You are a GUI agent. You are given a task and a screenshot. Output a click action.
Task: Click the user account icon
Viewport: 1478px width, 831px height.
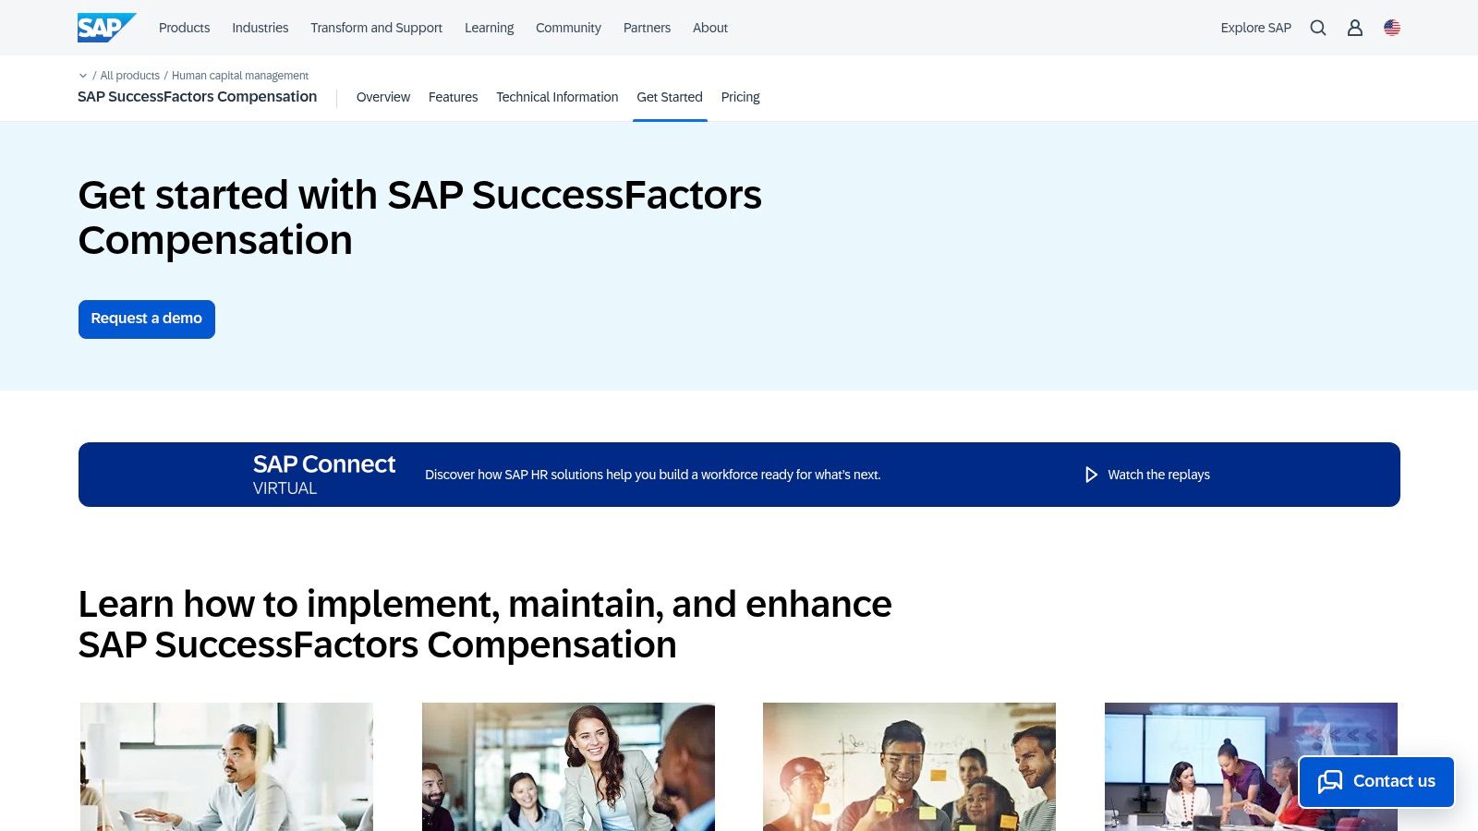1354,28
